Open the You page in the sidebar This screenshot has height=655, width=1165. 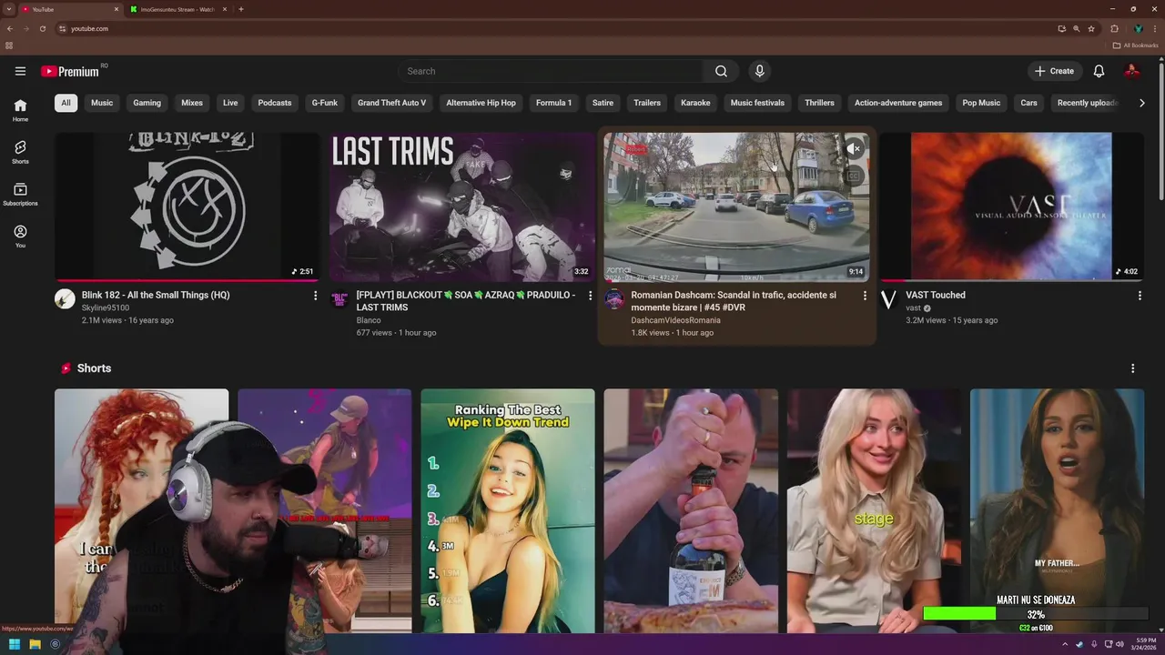pyautogui.click(x=20, y=237)
